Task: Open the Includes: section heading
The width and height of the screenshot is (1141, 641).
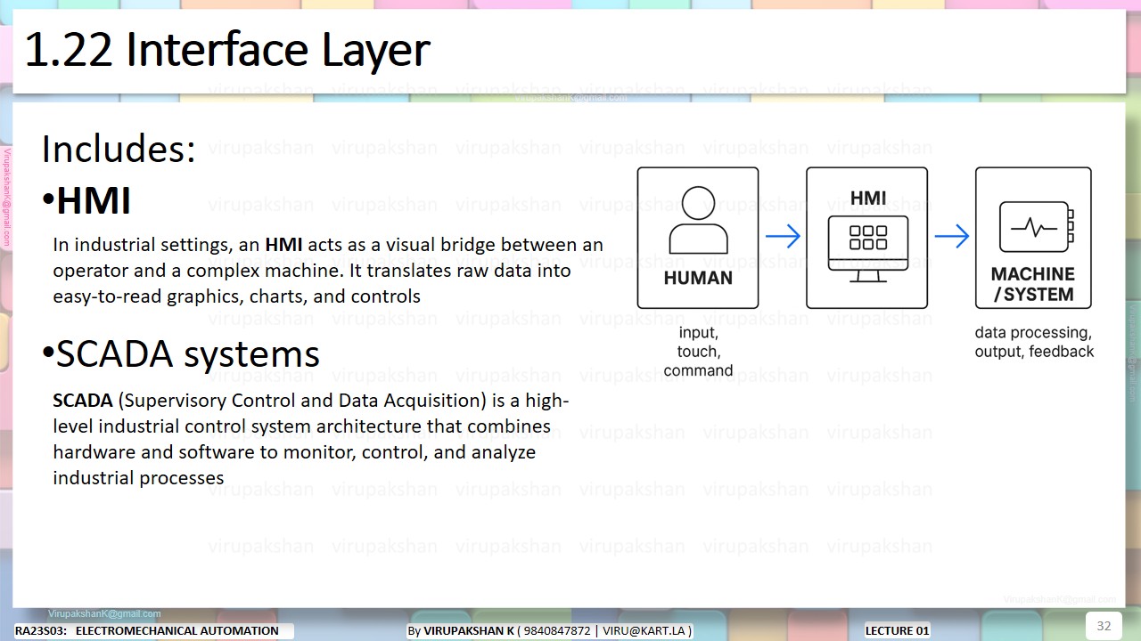Action: click(x=118, y=149)
